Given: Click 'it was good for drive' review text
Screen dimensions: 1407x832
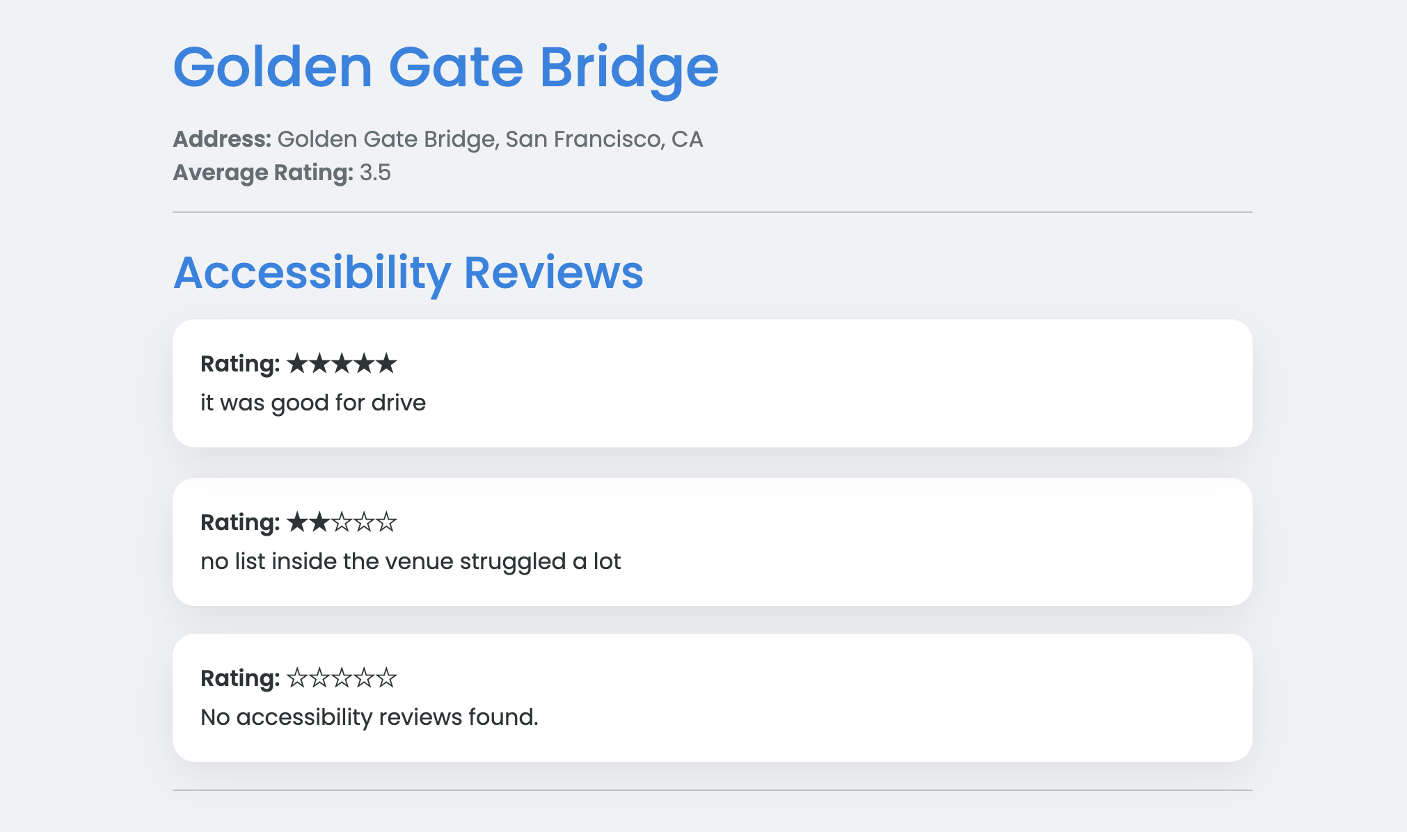Looking at the screenshot, I should pyautogui.click(x=313, y=403).
